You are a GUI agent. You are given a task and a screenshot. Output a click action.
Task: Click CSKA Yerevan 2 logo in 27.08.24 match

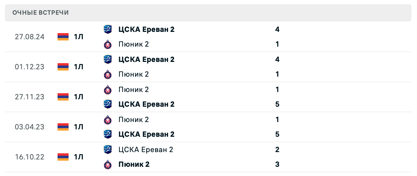click(108, 29)
